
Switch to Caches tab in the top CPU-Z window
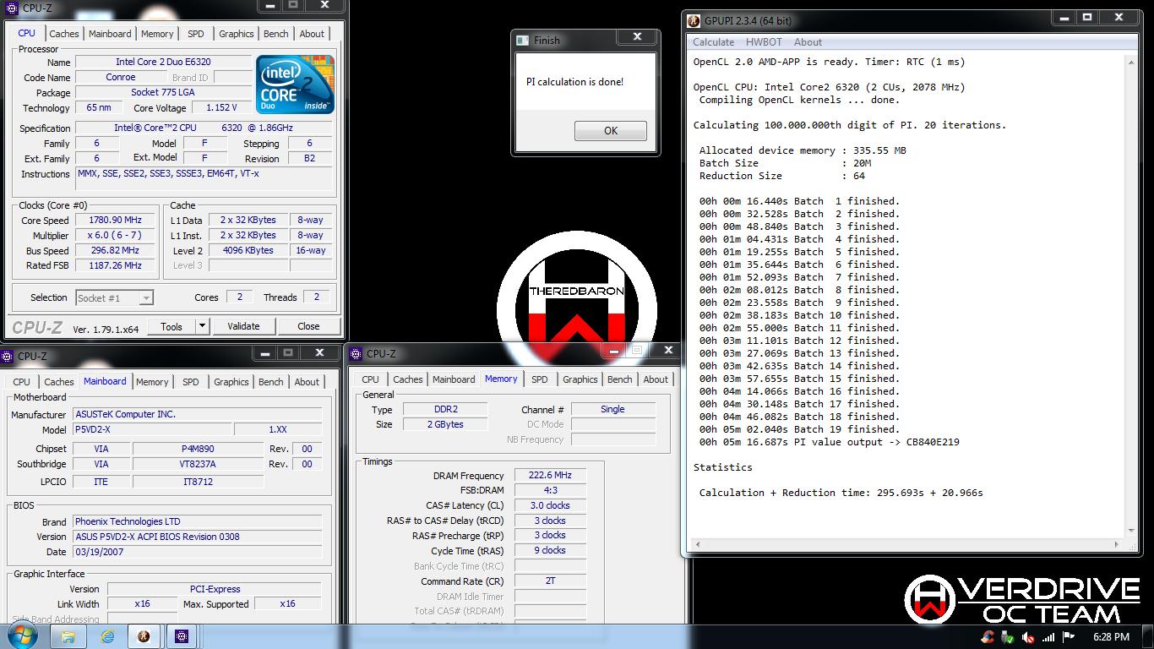(x=64, y=34)
